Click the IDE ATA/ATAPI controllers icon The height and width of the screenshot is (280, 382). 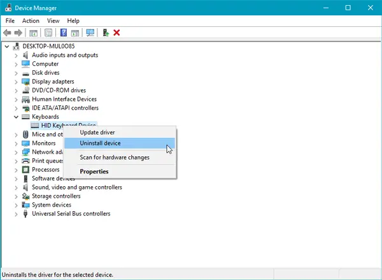click(x=25, y=108)
